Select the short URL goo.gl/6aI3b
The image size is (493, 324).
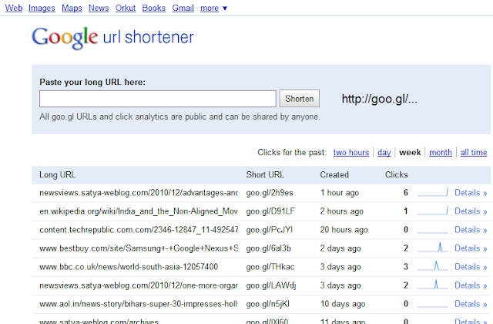point(269,248)
